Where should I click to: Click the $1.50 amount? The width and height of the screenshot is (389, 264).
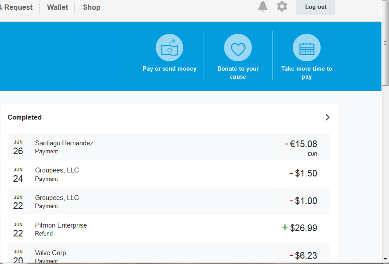303,173
